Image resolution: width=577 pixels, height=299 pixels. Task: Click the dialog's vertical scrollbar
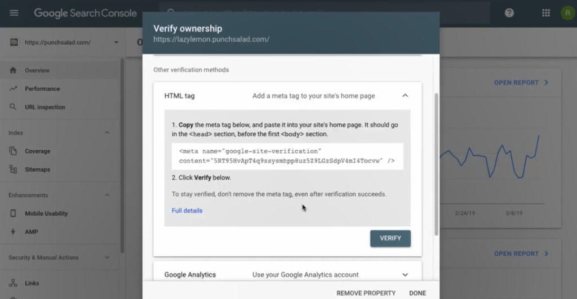437,164
